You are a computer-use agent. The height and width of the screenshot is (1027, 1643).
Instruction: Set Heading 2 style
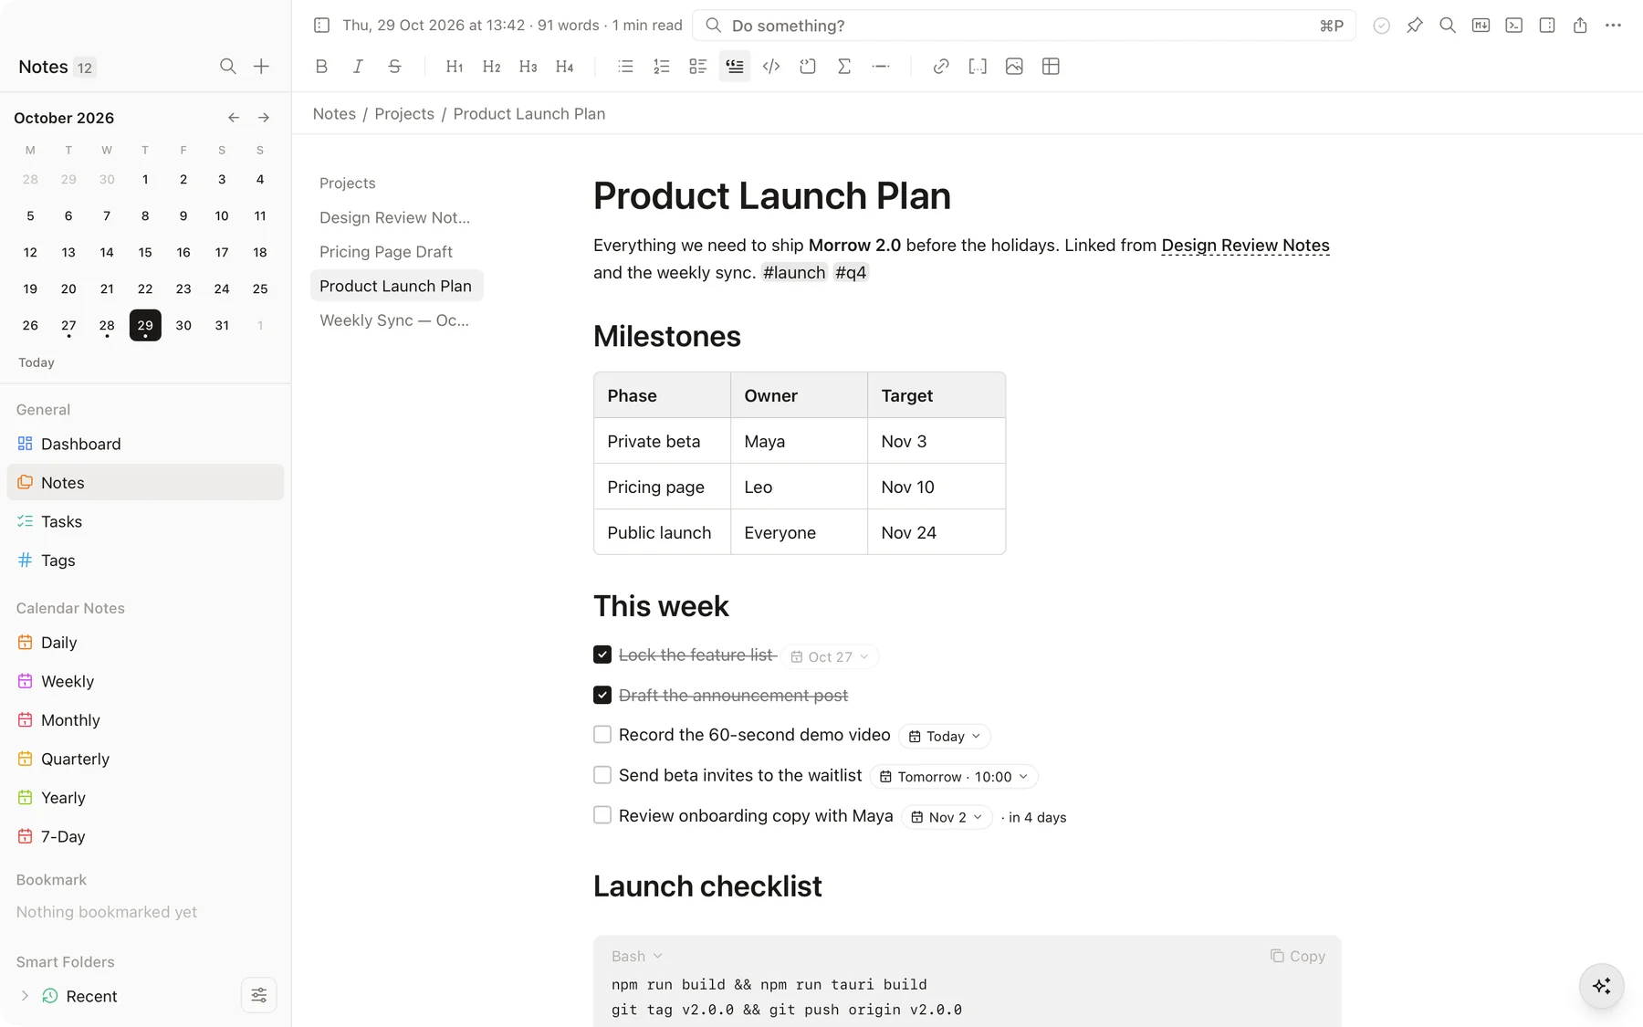click(x=491, y=67)
